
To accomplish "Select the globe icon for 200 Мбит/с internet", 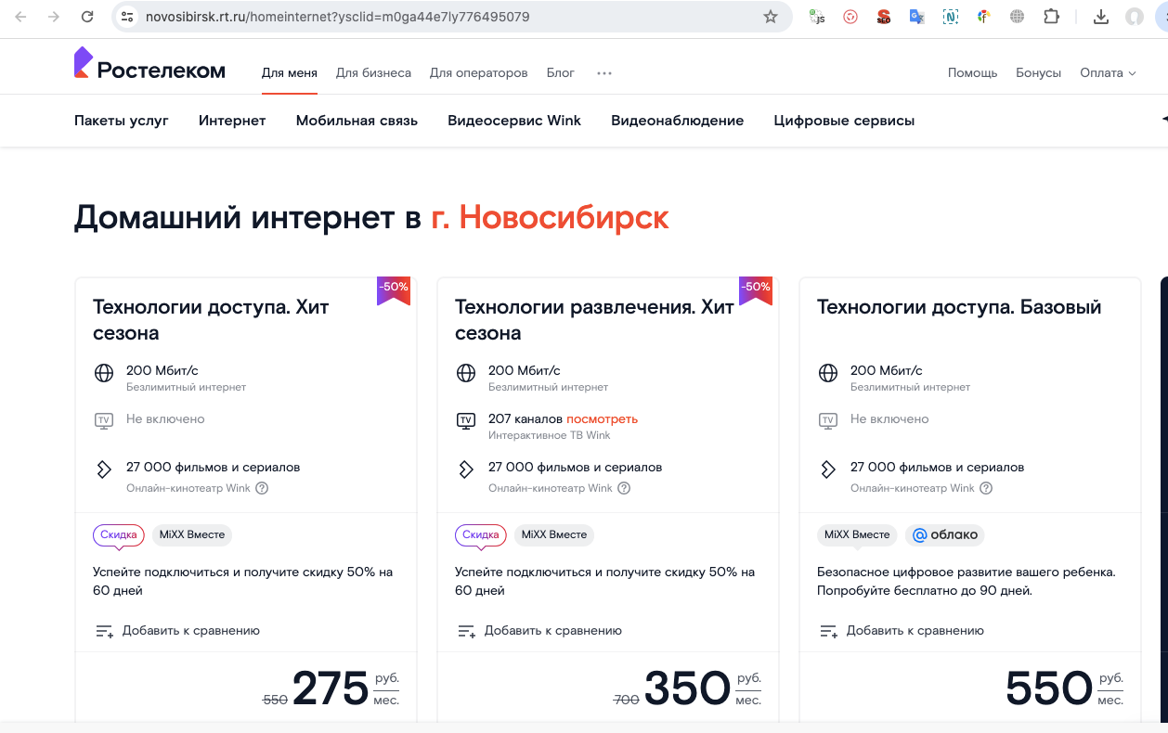I will click(x=103, y=373).
